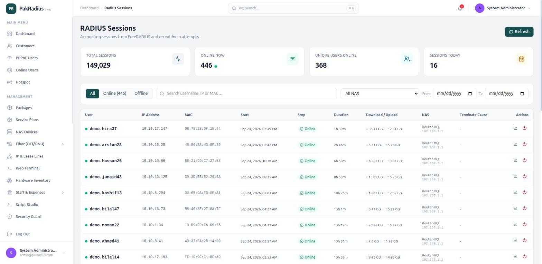
Task: Select the All sessions tab
Action: [92, 94]
